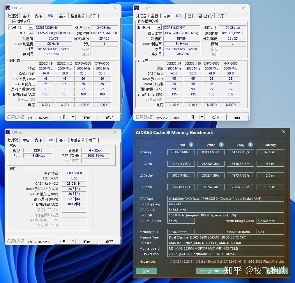Viewport: 295px width, 283px height.
Task: Click North Bridge Clock value 3090.0 MHz
Action: [x=270, y=221]
